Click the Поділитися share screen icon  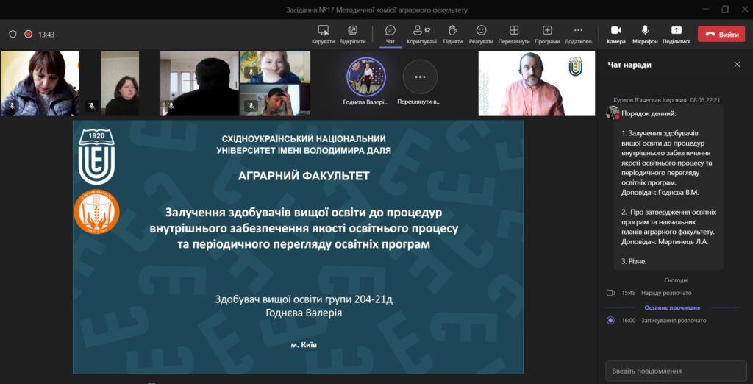point(676,30)
